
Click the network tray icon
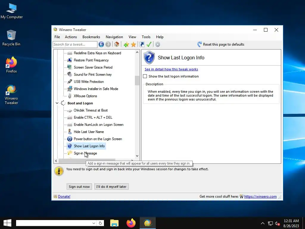[x=270, y=223]
